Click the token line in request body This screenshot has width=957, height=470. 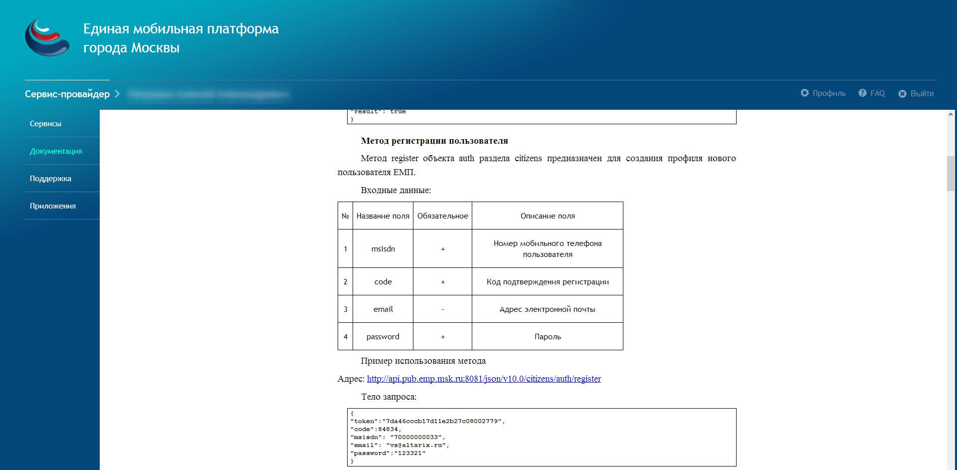tap(428, 421)
